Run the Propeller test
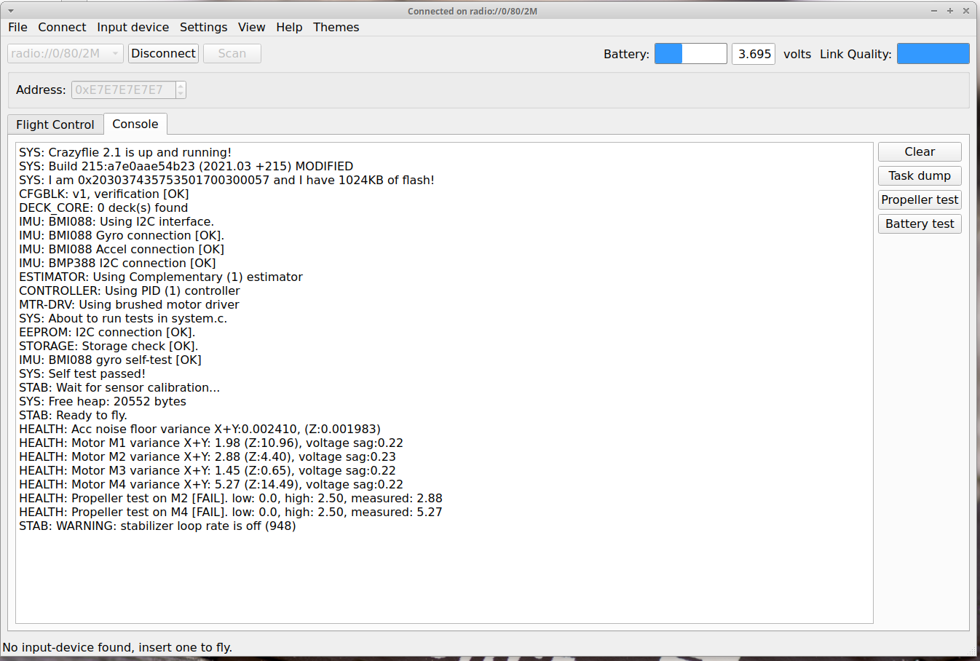The image size is (980, 661). point(919,199)
